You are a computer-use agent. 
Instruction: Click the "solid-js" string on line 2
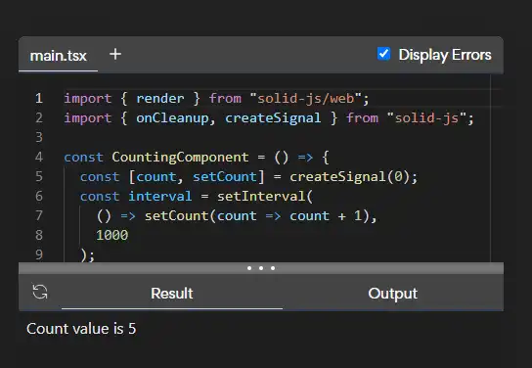point(426,118)
